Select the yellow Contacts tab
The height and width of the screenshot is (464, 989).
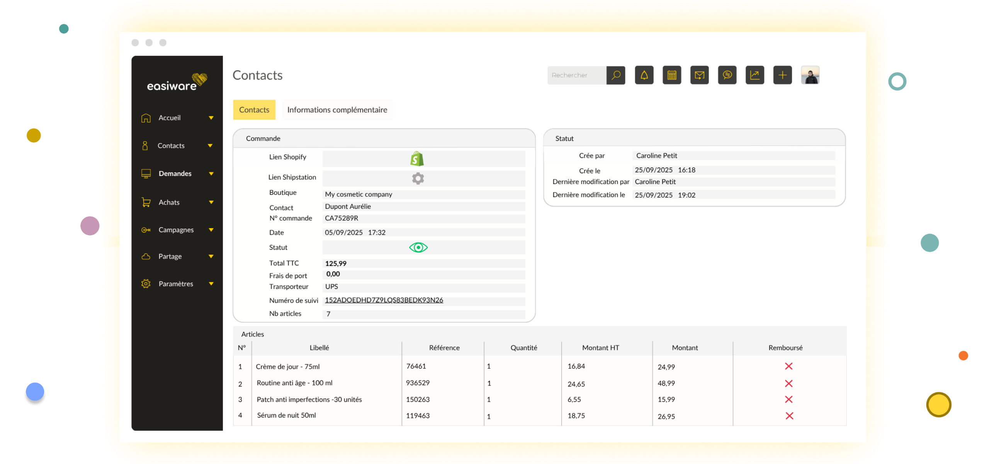tap(254, 110)
